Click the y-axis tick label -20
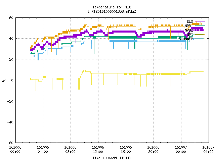This screenshot has height=161, width=215. (x=10, y=101)
